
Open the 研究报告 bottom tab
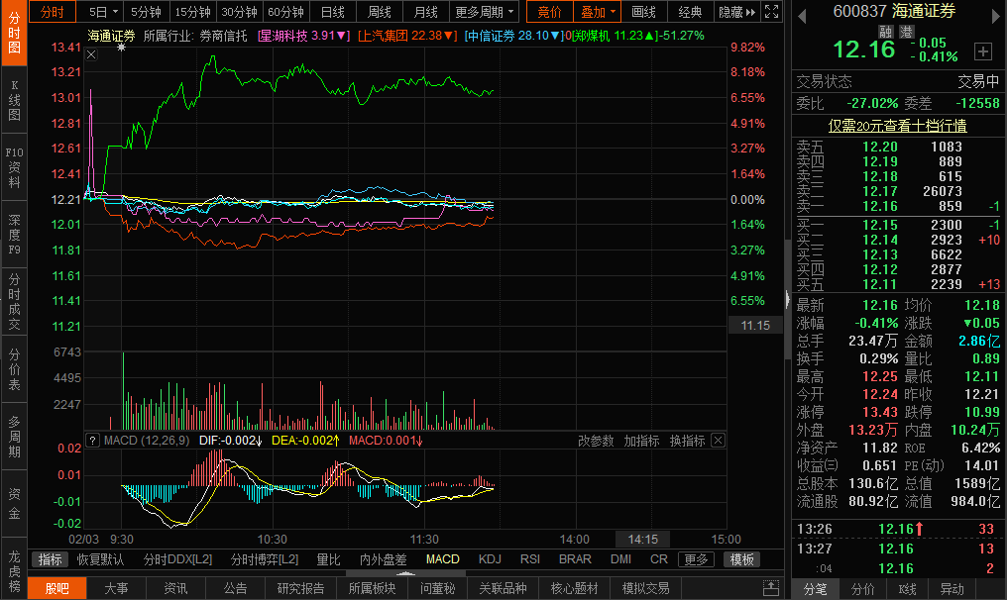click(x=300, y=588)
